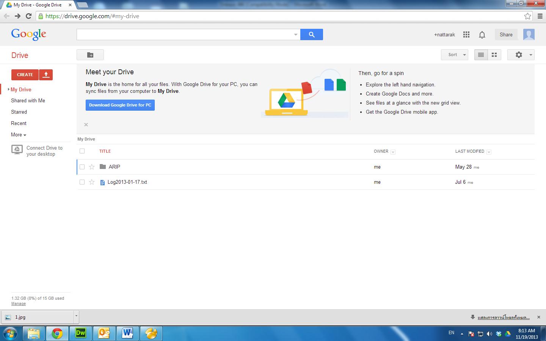The image size is (546, 341).
Task: Open Outlook from the taskbar
Action: [x=104, y=333]
